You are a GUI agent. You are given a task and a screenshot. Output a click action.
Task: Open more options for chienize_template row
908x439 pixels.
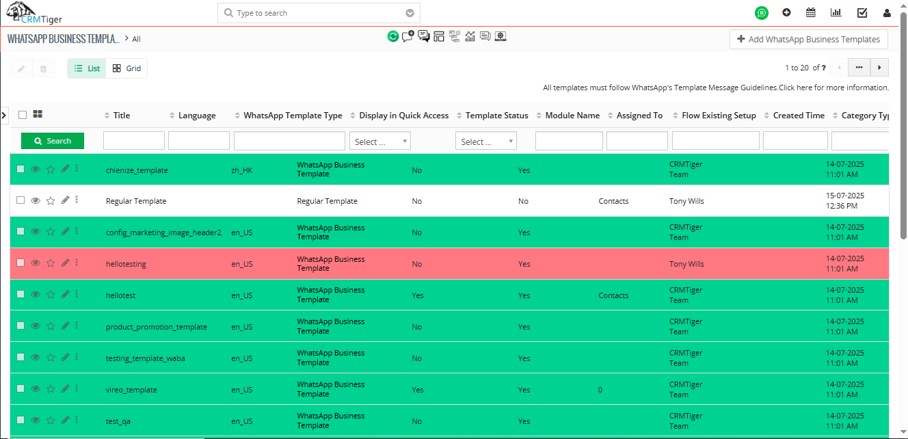pyautogui.click(x=77, y=168)
